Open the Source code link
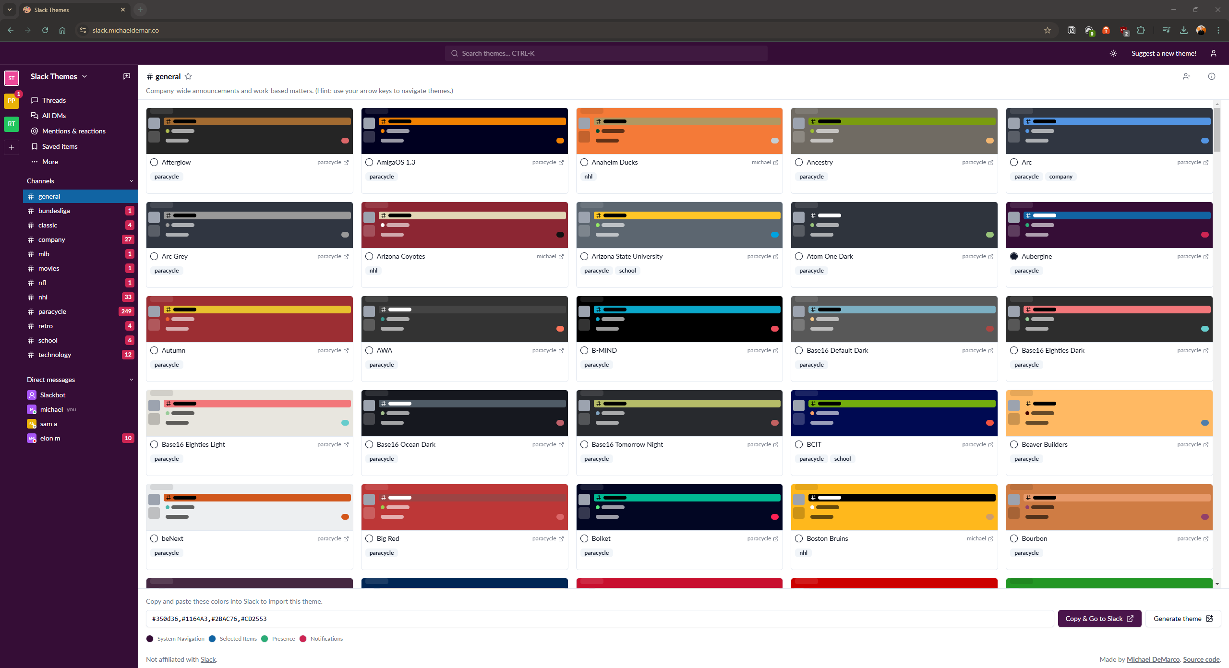The width and height of the screenshot is (1229, 668). pyautogui.click(x=1201, y=659)
